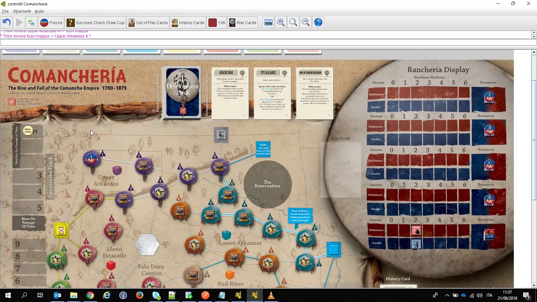Select the Ute Alliance card
537x302 pixels.
[x=272, y=93]
